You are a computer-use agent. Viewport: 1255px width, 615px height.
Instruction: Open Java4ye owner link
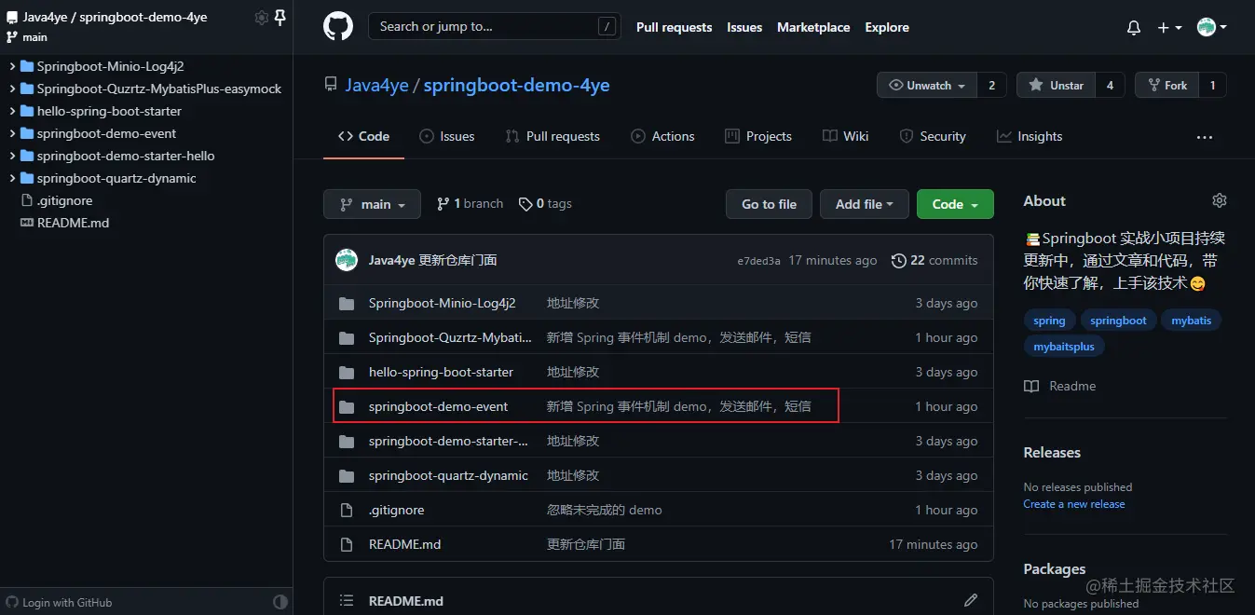pos(376,86)
